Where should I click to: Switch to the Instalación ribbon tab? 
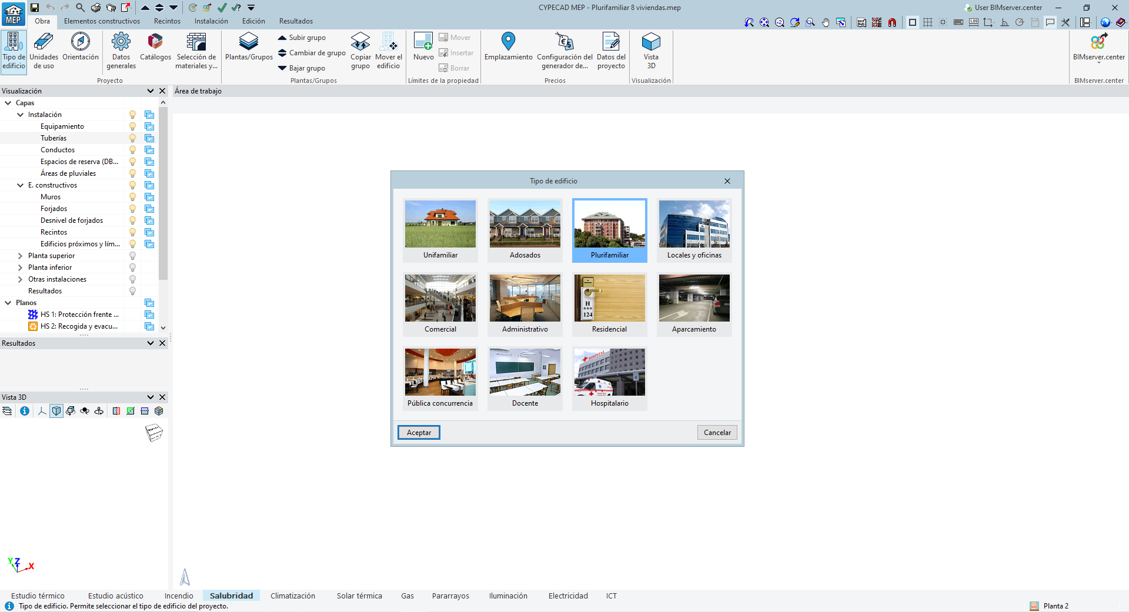[x=211, y=21]
